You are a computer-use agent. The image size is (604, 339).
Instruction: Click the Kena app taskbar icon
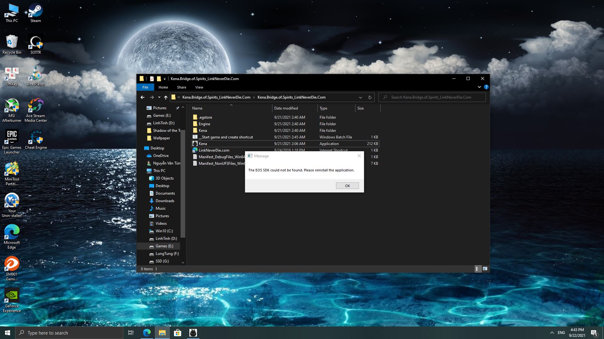pyautogui.click(x=193, y=333)
